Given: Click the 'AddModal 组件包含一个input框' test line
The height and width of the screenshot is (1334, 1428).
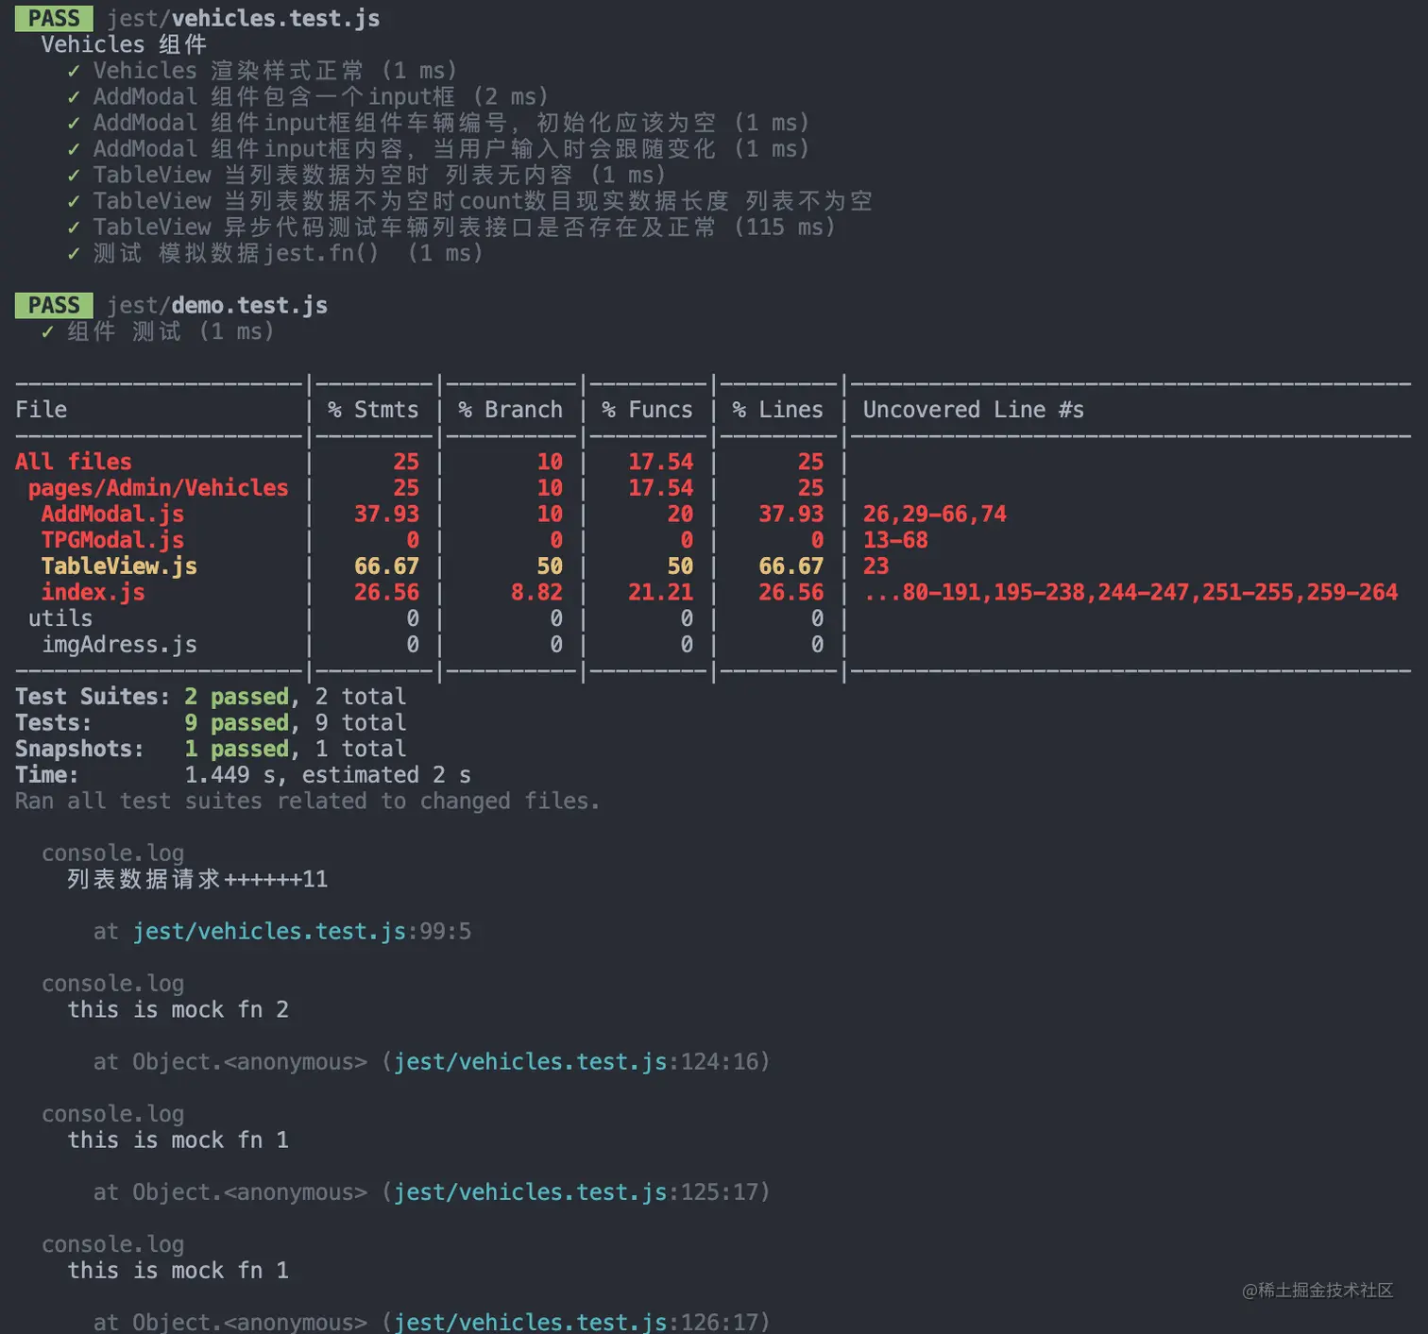Looking at the screenshot, I should [307, 96].
